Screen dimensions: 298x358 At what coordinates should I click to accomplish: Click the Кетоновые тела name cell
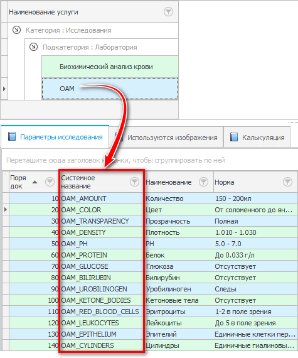coord(179,300)
